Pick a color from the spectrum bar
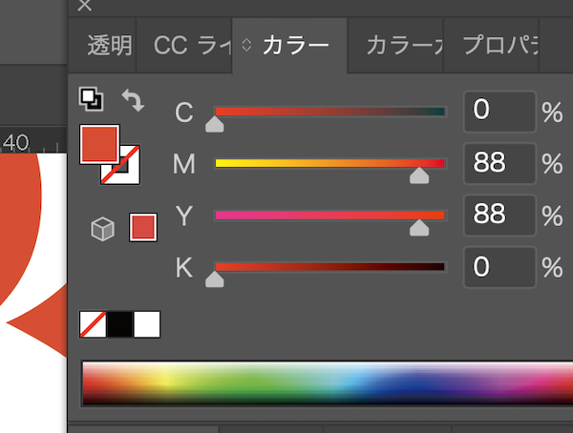 325,382
